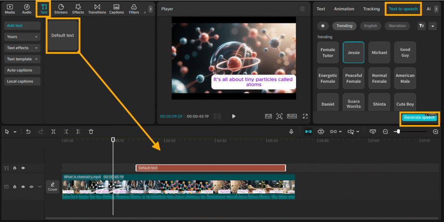Redo the last action

pyautogui.click(x=41, y=131)
